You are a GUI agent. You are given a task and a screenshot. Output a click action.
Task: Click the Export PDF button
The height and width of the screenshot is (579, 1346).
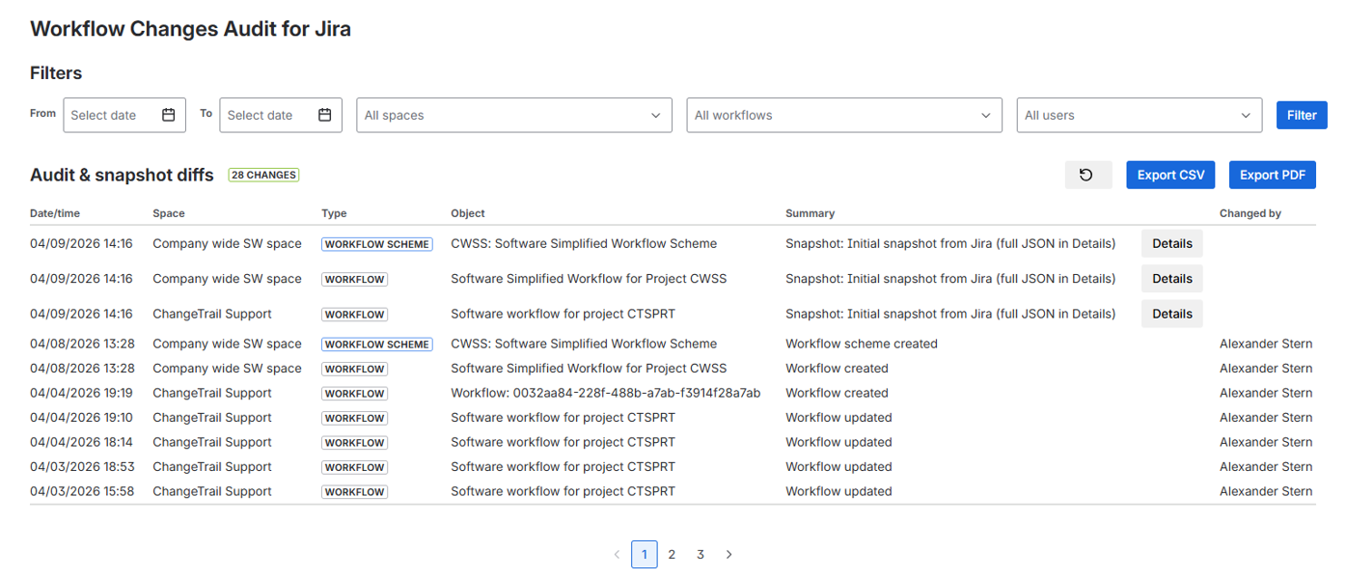(x=1272, y=175)
